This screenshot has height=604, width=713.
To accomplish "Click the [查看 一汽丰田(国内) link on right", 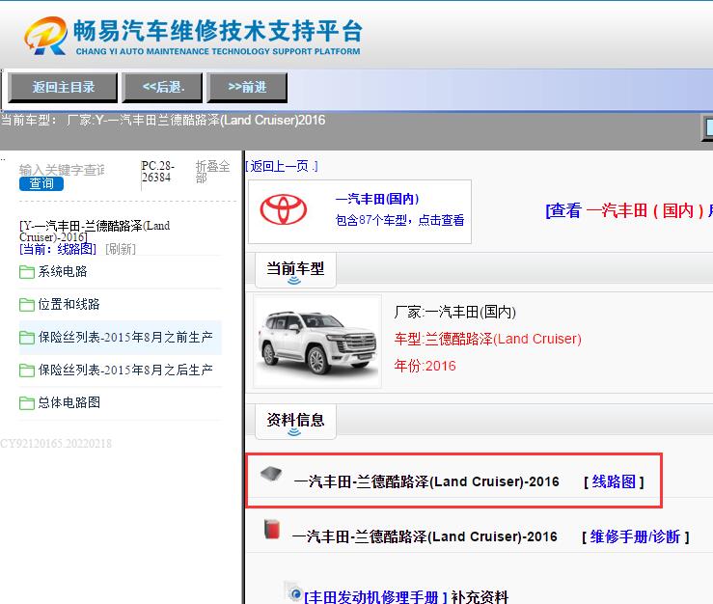I will coord(629,210).
